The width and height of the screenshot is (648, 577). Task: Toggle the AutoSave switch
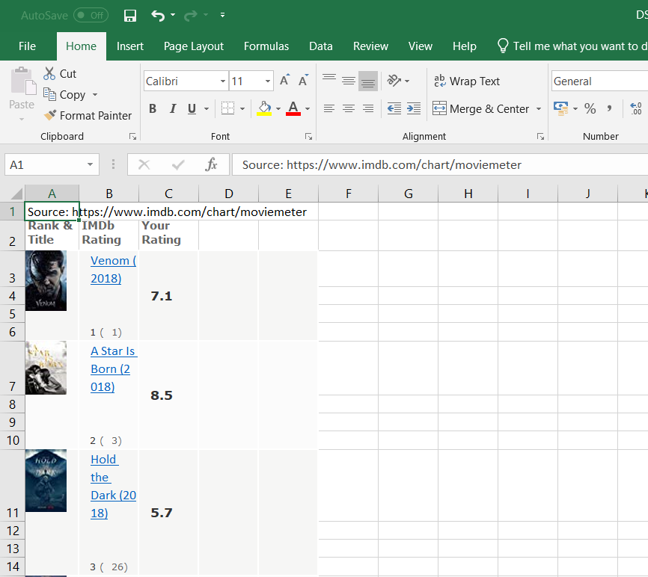91,15
